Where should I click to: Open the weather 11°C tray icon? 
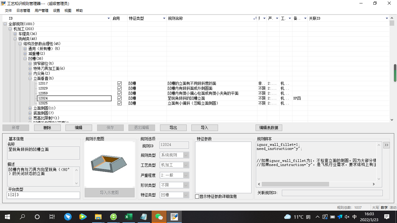pos(297,217)
